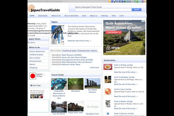Open Food in Ashikaga ,tochigi link
The width and height of the screenshot is (174, 116).
click(124, 77)
